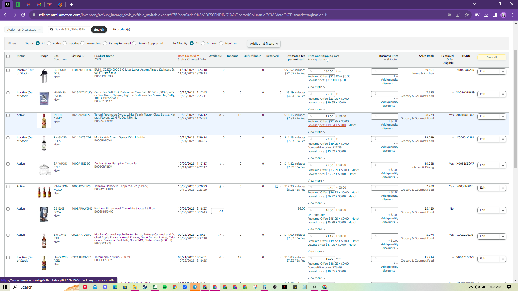Select the Incomplete status radio button
The height and width of the screenshot is (291, 518).
83,43
